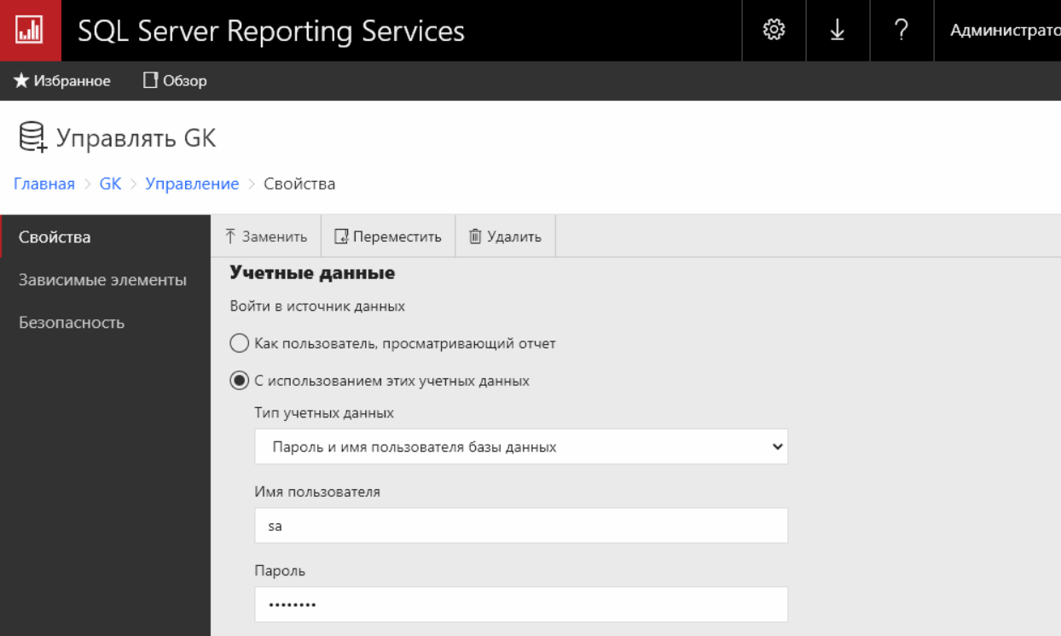Image resolution: width=1061 pixels, height=636 pixels.
Task: Click the red Reporting Services logo icon
Action: tap(30, 31)
